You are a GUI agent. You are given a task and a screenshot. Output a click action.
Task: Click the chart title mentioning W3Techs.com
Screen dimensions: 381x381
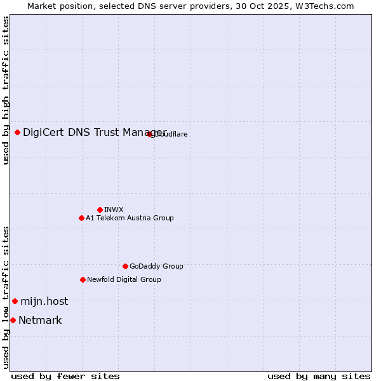[190, 6]
